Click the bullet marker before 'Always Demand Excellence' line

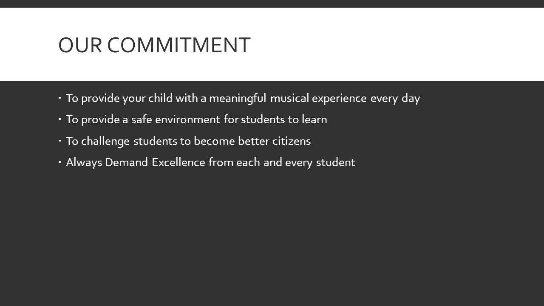(x=60, y=162)
